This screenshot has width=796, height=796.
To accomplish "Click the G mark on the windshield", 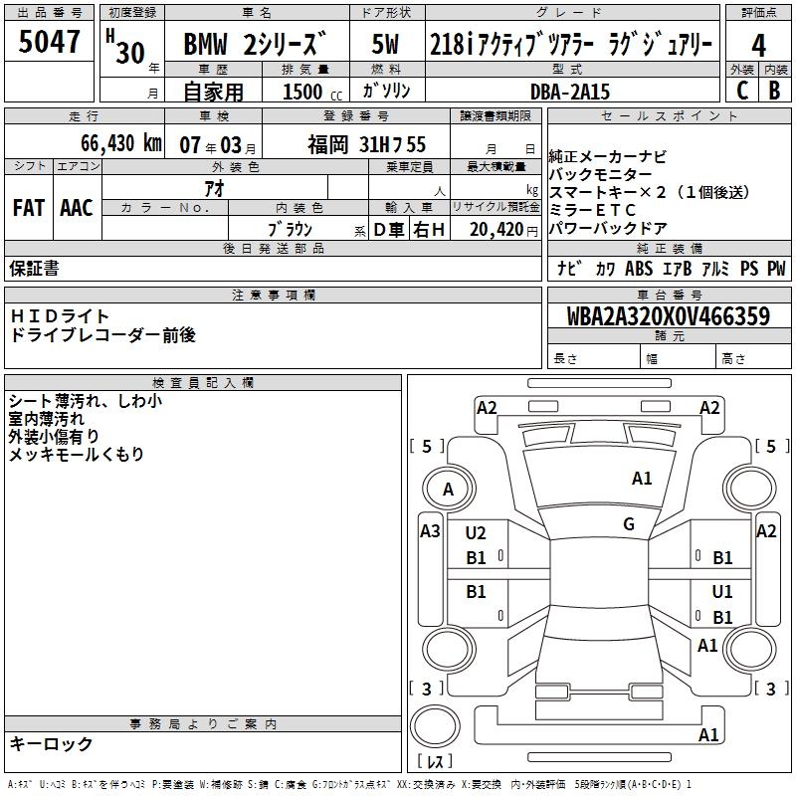I will (629, 524).
